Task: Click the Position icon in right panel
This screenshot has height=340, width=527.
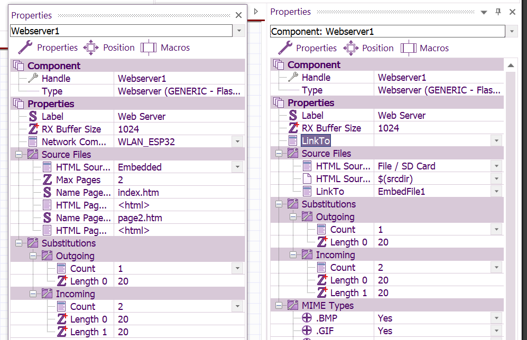Action: (x=350, y=48)
